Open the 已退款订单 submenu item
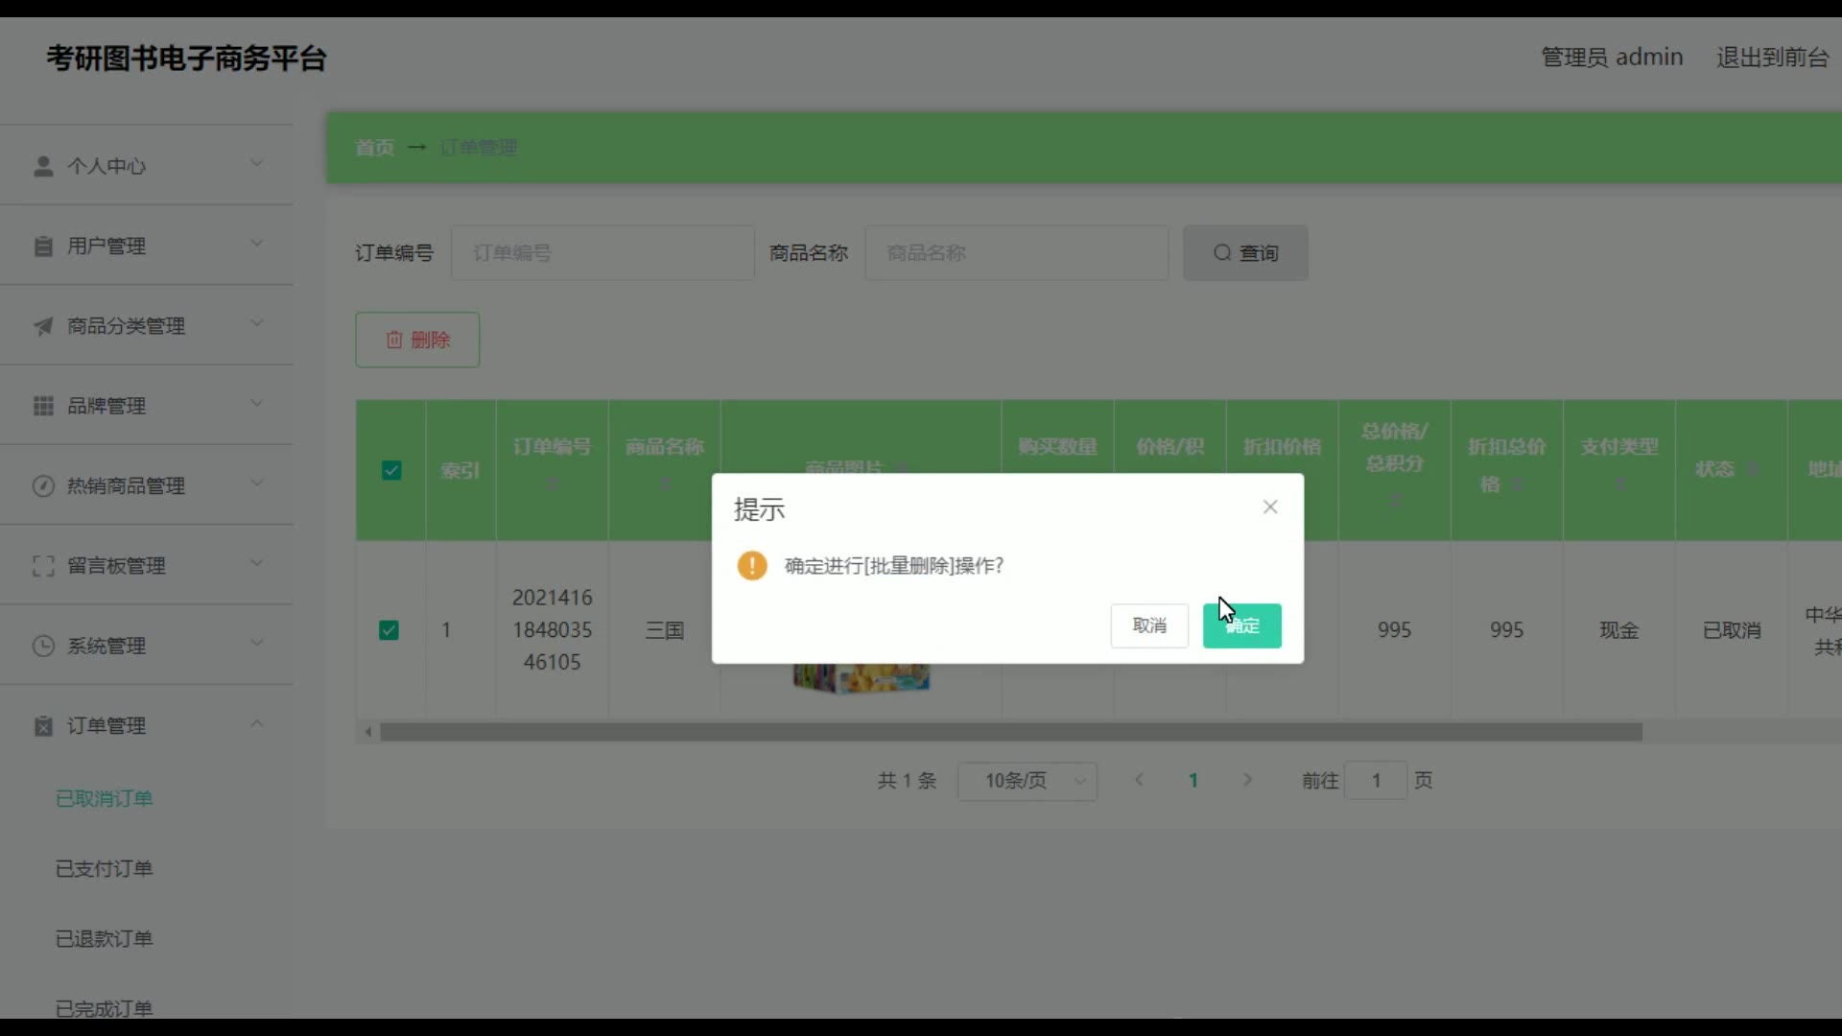 pos(104,938)
